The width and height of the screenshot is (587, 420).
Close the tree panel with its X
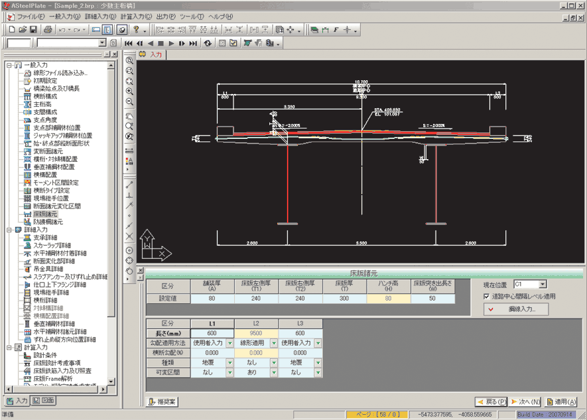point(115,55)
